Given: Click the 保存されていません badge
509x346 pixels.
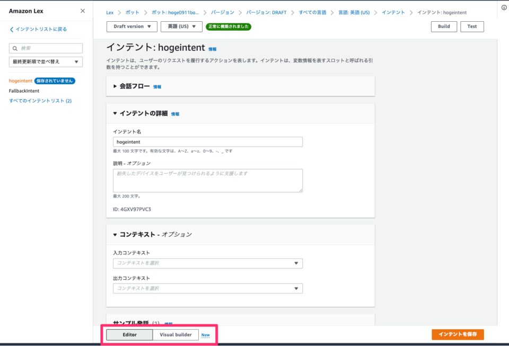Looking at the screenshot, I should point(55,81).
